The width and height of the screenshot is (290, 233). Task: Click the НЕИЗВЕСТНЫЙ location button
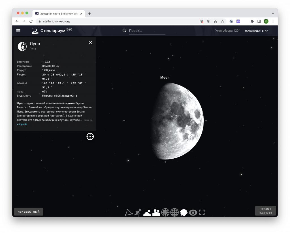[x=29, y=212]
